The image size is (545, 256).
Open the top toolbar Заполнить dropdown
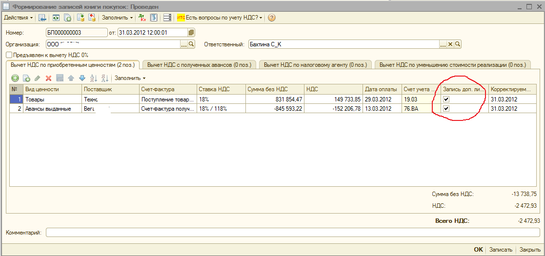117,18
